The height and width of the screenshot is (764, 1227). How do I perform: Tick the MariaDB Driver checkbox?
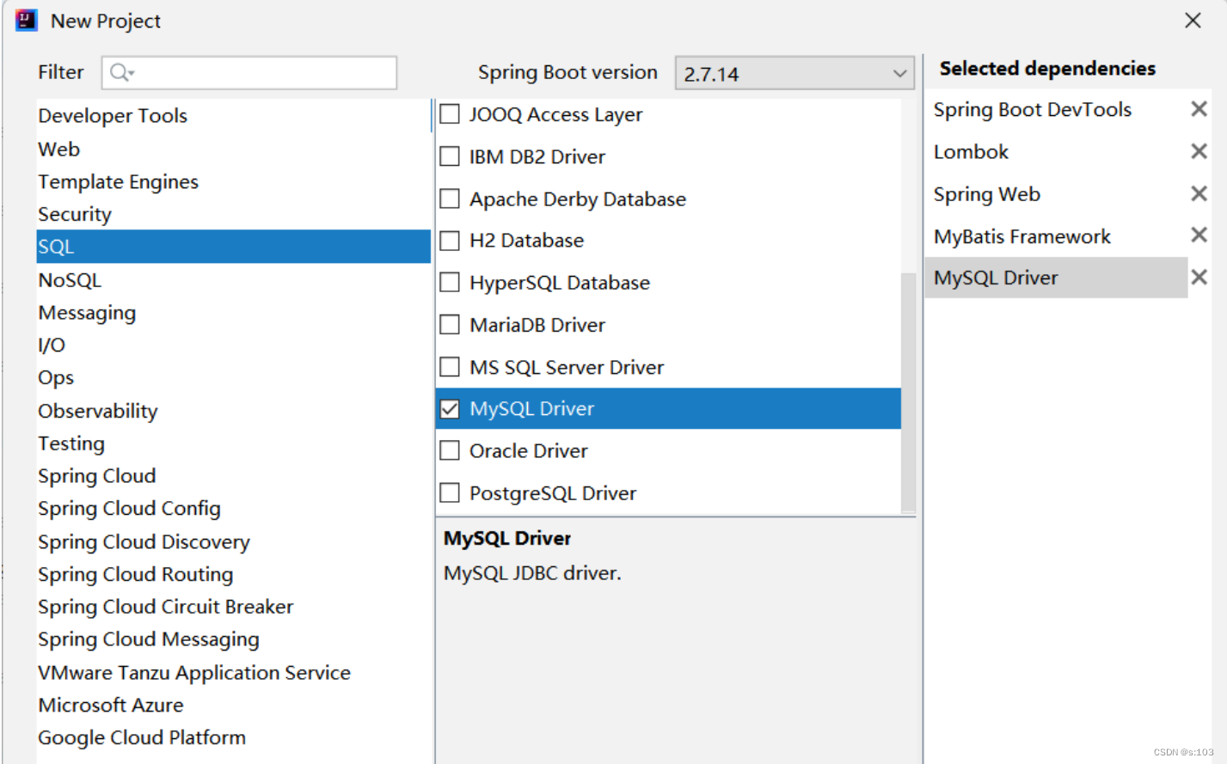[450, 325]
